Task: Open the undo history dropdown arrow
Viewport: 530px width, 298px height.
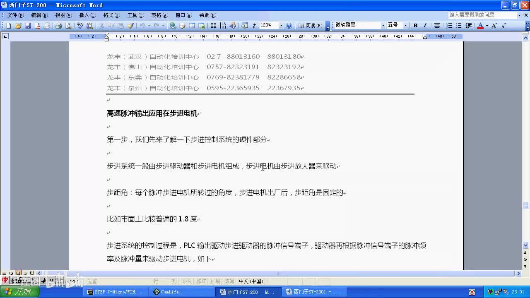Action: point(149,26)
